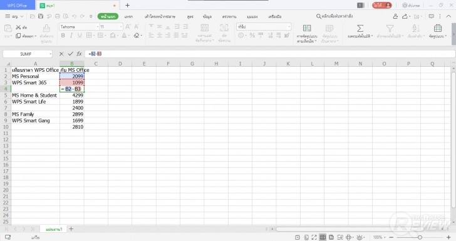Click the cancel X in formula bar
The image size is (456, 241).
pos(61,54)
